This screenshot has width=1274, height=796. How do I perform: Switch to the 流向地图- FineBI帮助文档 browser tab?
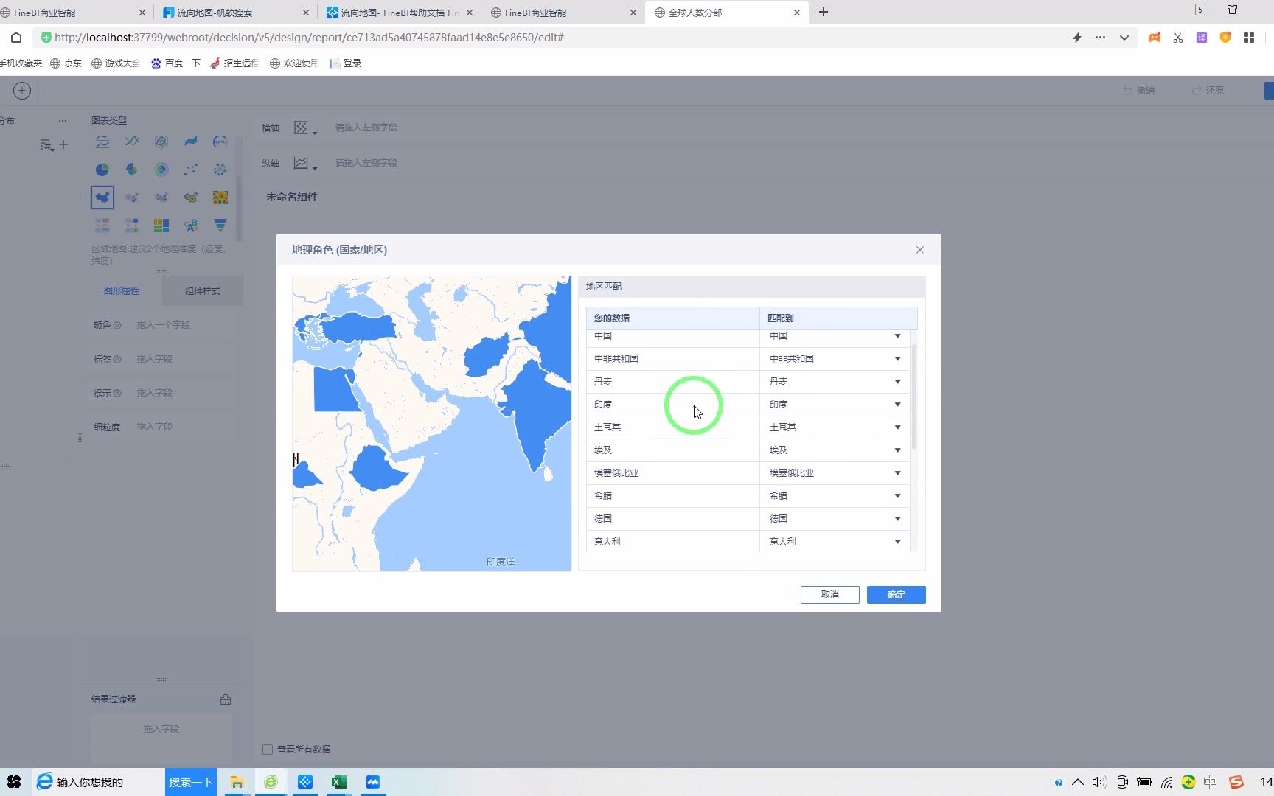point(399,13)
